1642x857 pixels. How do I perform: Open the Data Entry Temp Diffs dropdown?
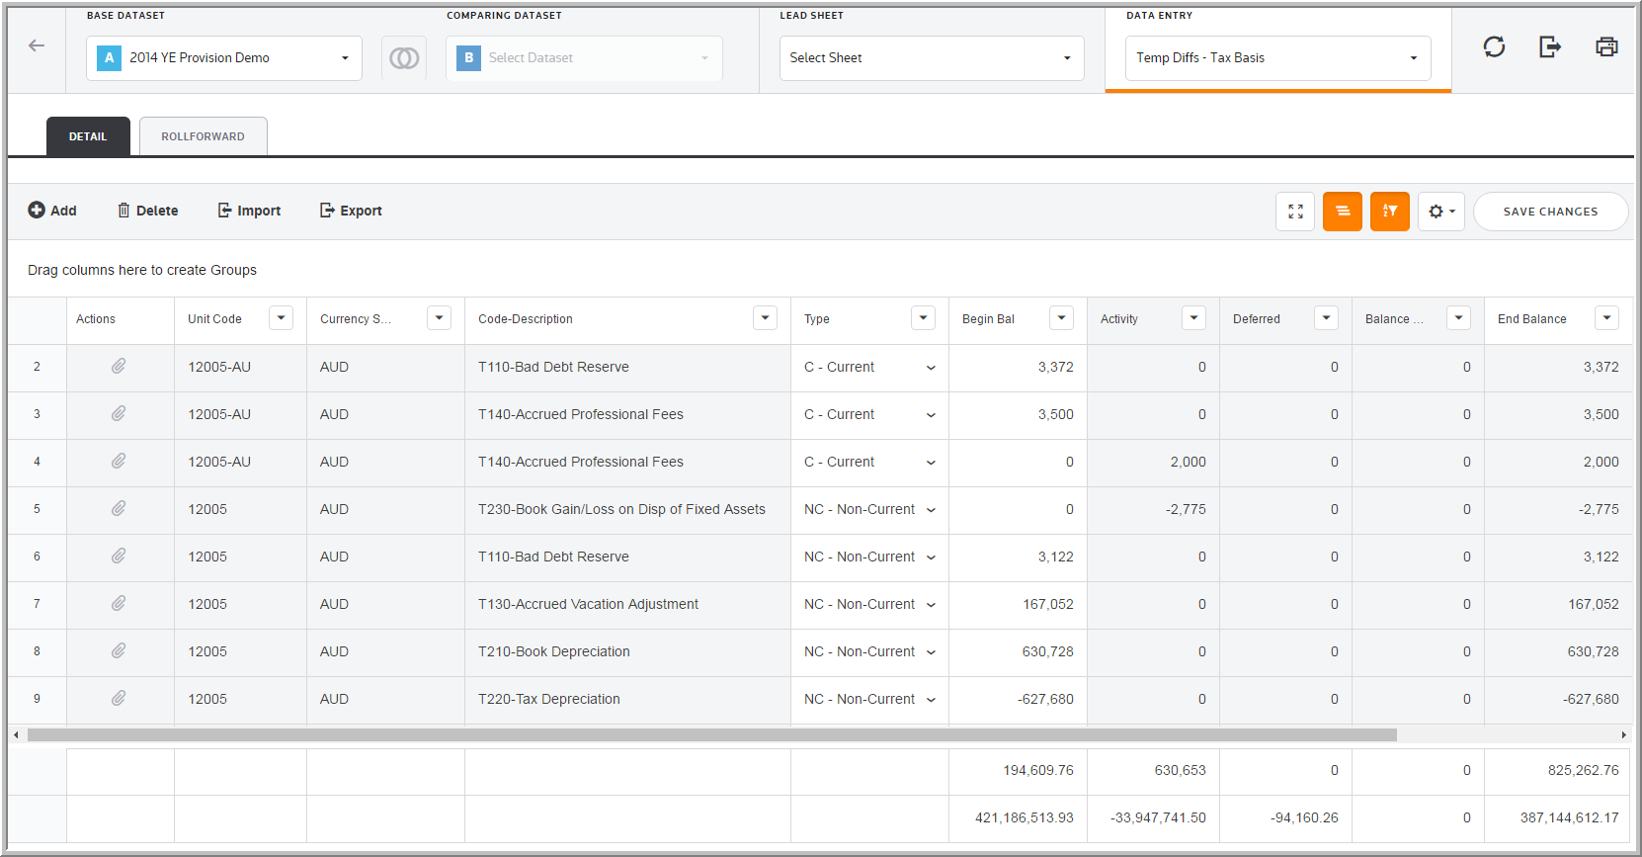(1278, 58)
